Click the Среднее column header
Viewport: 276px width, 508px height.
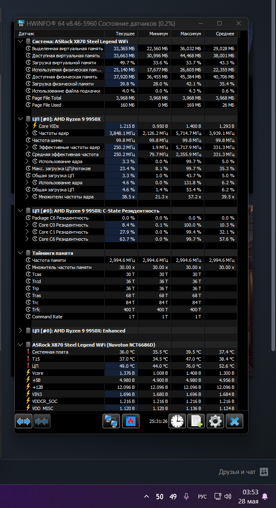(220, 34)
